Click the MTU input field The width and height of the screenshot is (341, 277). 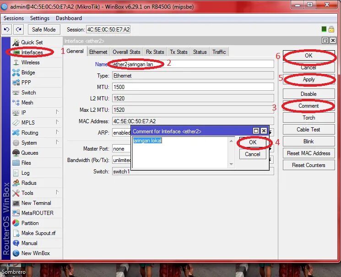(193, 87)
